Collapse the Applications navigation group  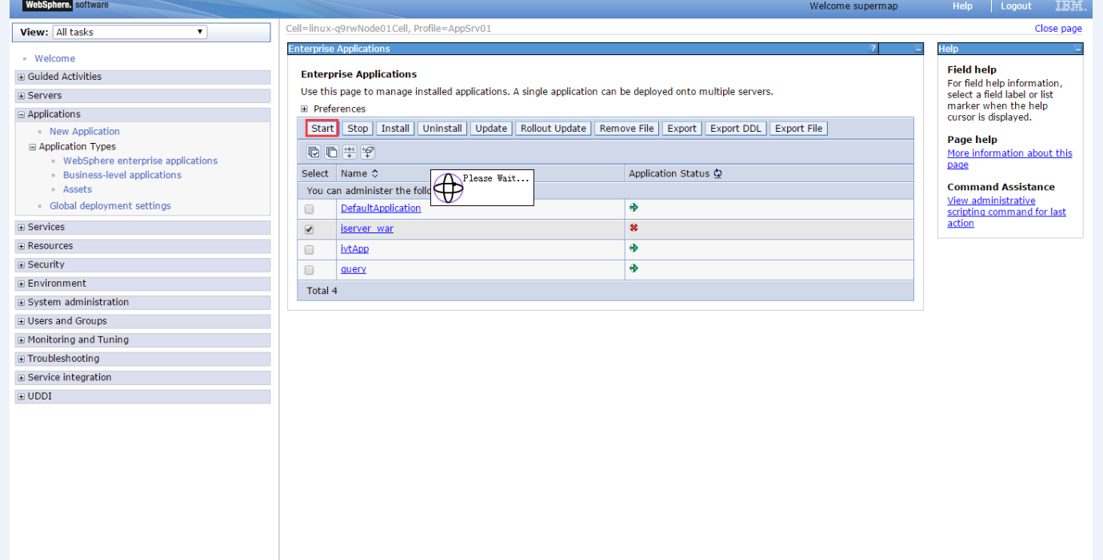(x=22, y=114)
